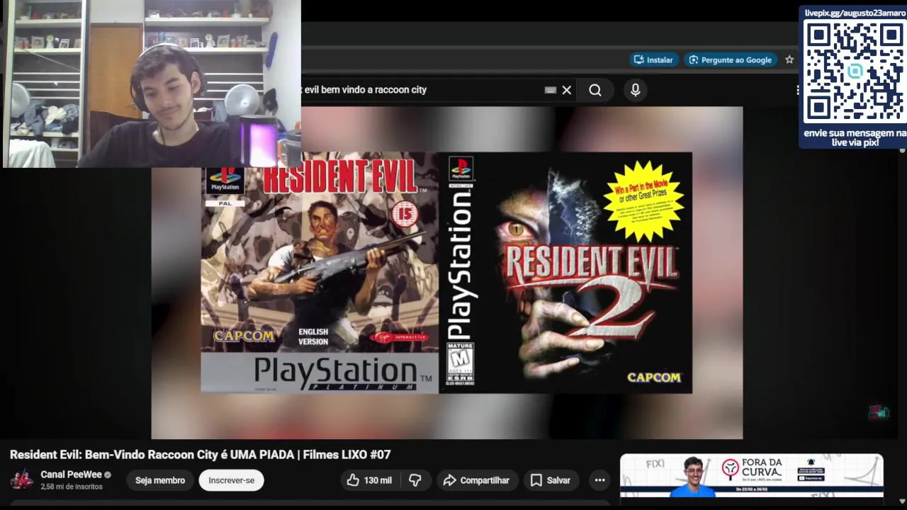
Task: Start voice search with the microphone icon
Action: (x=635, y=90)
